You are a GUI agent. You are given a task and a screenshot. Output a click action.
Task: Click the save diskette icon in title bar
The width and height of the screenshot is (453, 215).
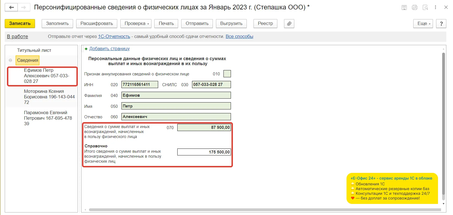[404, 7]
